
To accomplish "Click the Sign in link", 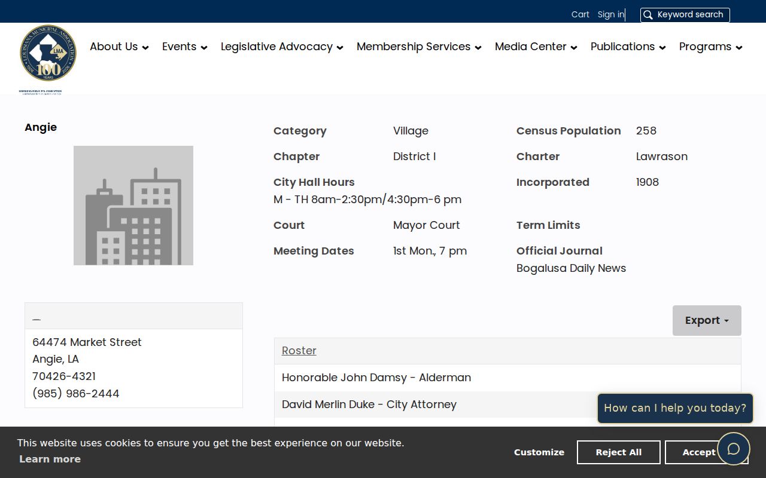I will (610, 14).
